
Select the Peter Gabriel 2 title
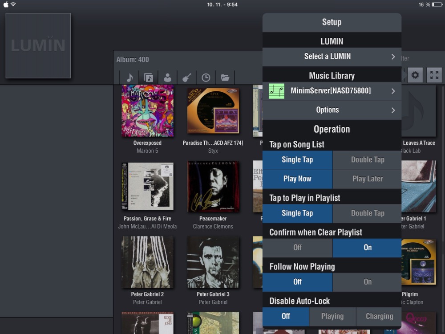tap(148, 294)
